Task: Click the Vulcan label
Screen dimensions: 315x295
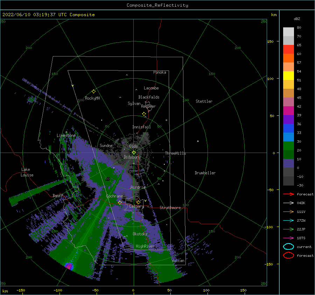Action: coord(178,261)
